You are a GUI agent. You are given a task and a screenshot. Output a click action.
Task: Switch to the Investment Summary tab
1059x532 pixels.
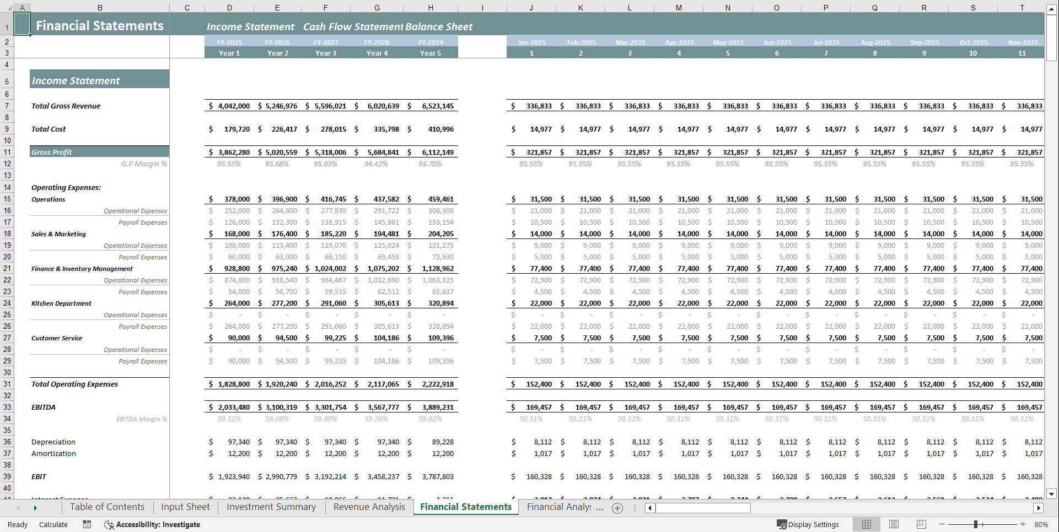tap(270, 507)
